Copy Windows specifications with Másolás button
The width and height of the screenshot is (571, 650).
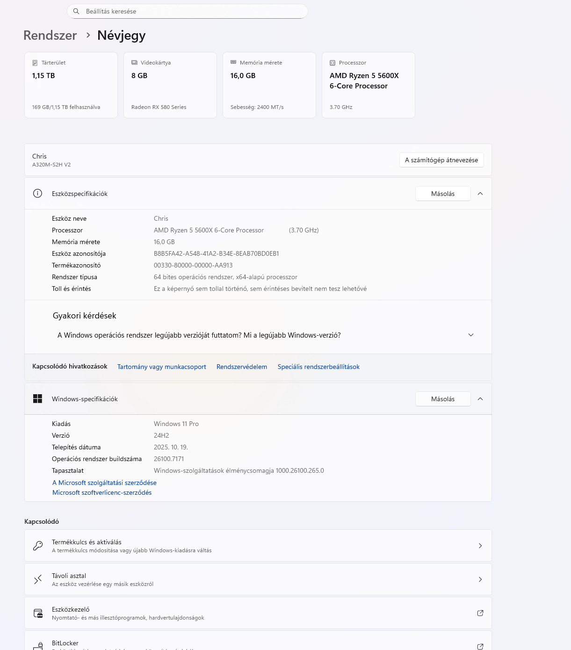point(442,399)
